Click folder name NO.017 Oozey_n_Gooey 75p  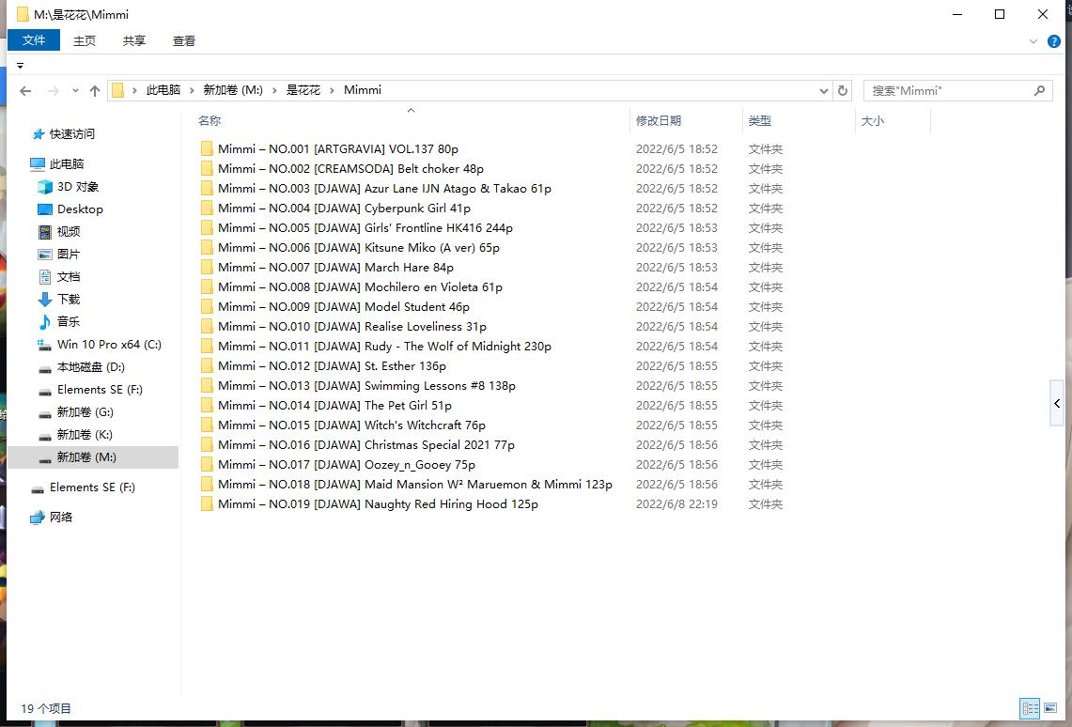click(x=347, y=465)
